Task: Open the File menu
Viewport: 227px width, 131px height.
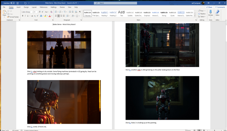Action: click(x=4, y=7)
